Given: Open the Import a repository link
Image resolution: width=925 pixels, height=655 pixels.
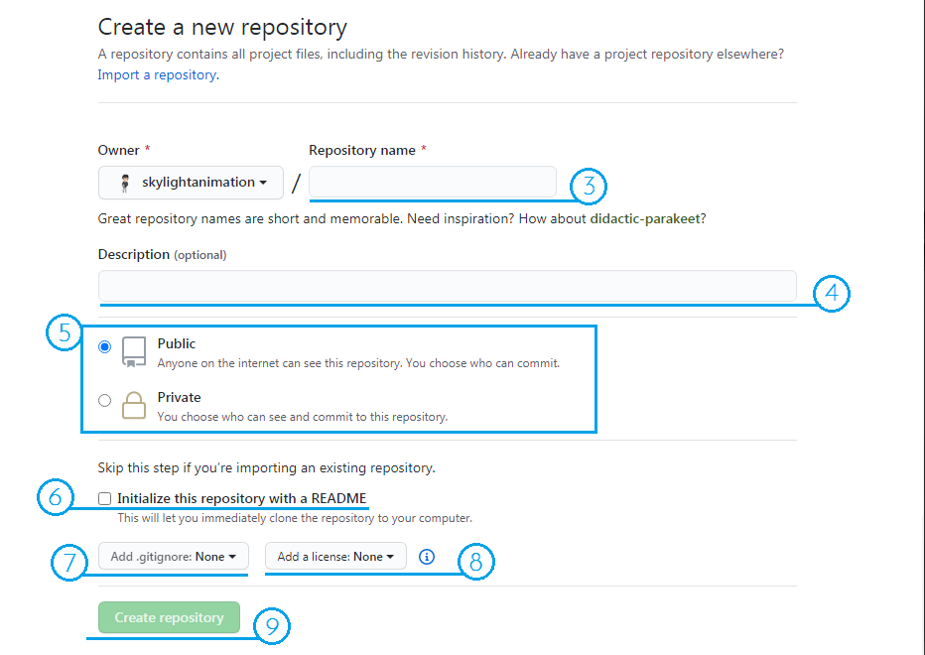Looking at the screenshot, I should [155, 74].
